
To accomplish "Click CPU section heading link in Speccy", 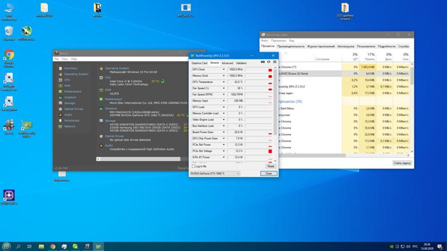I will point(108,78).
